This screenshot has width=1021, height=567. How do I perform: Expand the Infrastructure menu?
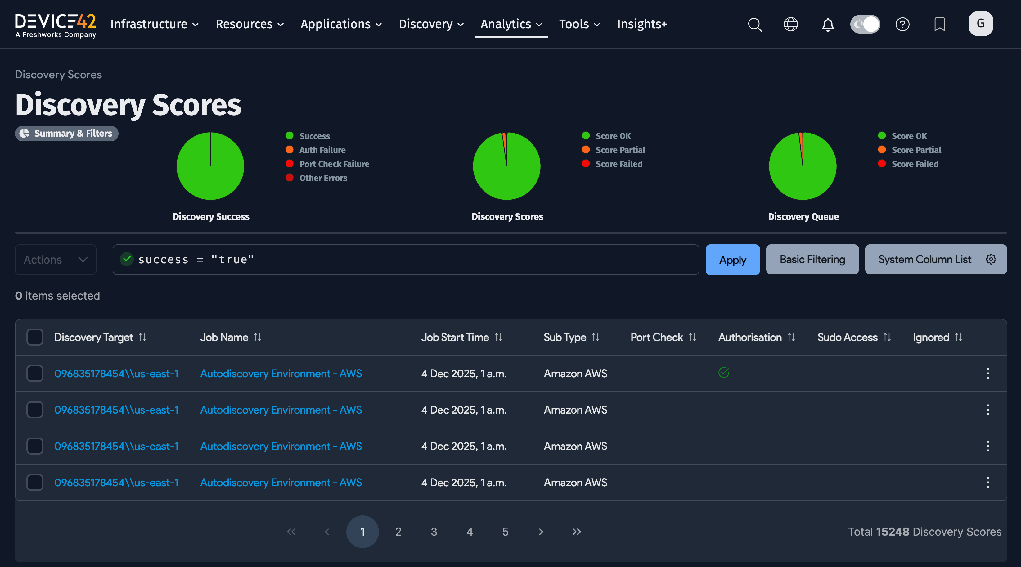(x=154, y=24)
